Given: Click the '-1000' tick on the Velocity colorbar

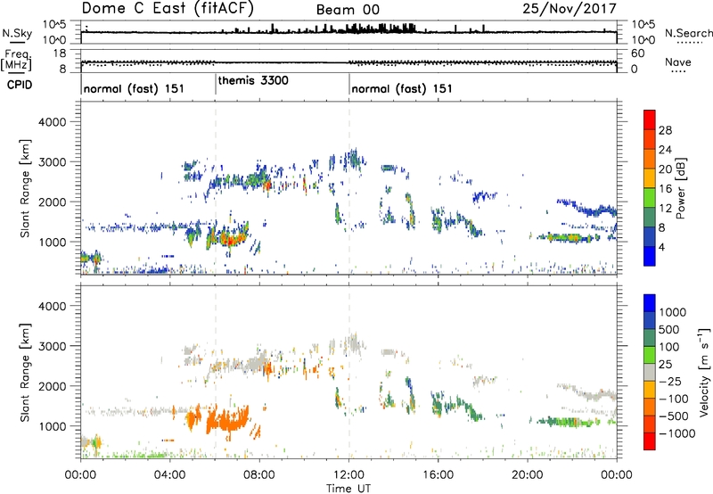Looking at the screenshot, I should (x=676, y=433).
